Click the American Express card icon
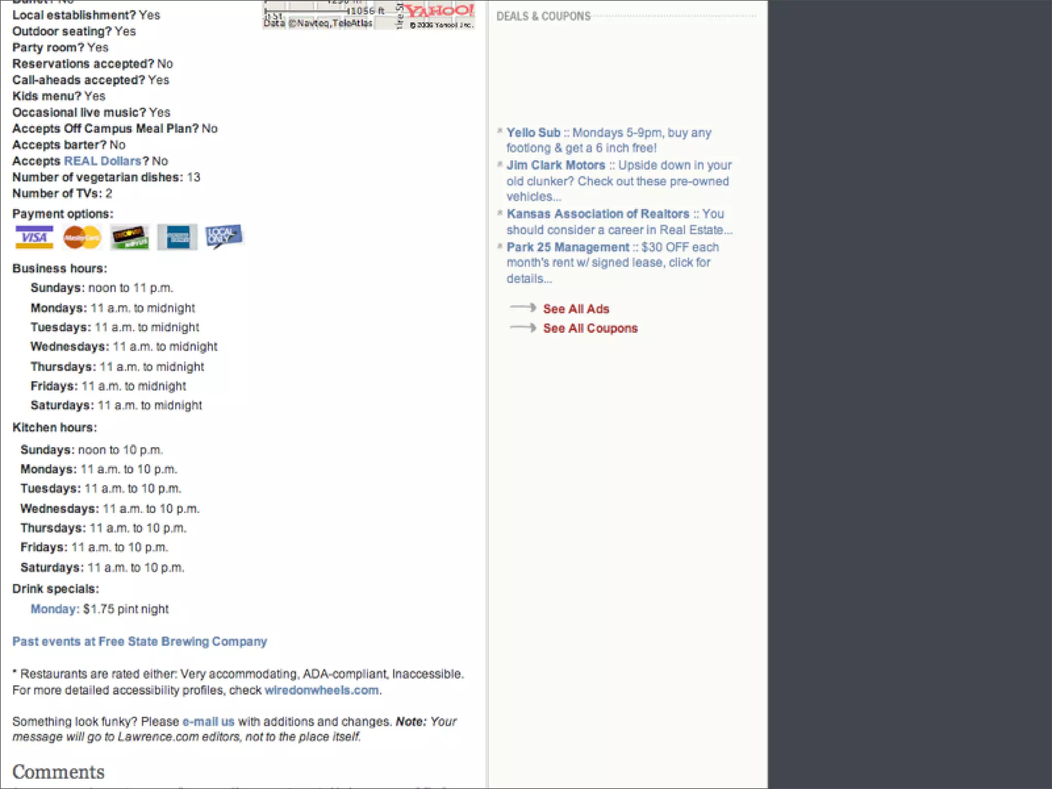1052x789 pixels. (x=177, y=237)
